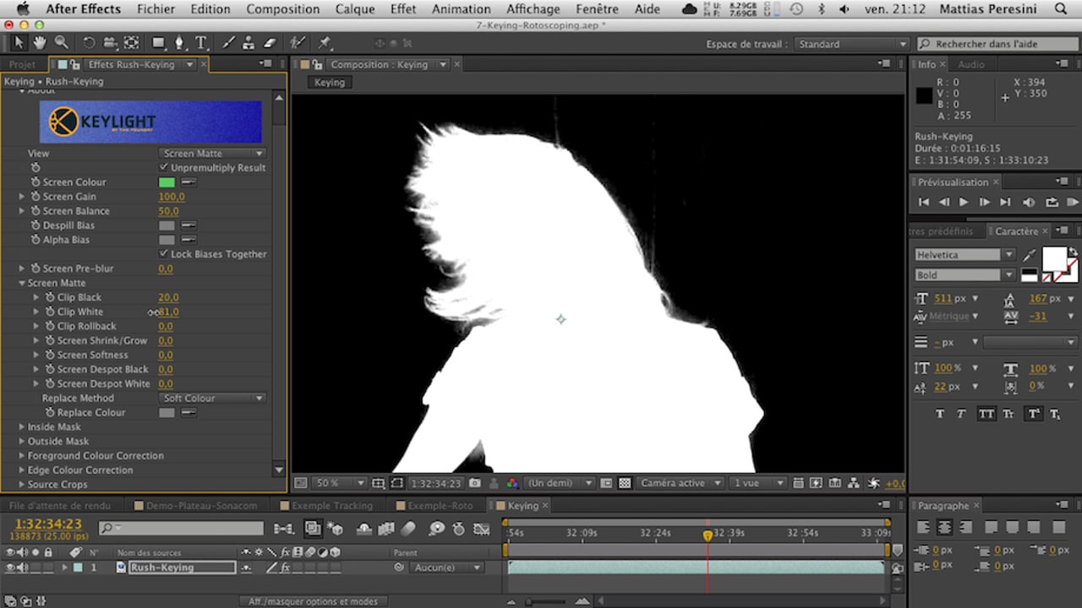
Task: Toggle the Unpremultiply Result checkbox
Action: pyautogui.click(x=165, y=167)
